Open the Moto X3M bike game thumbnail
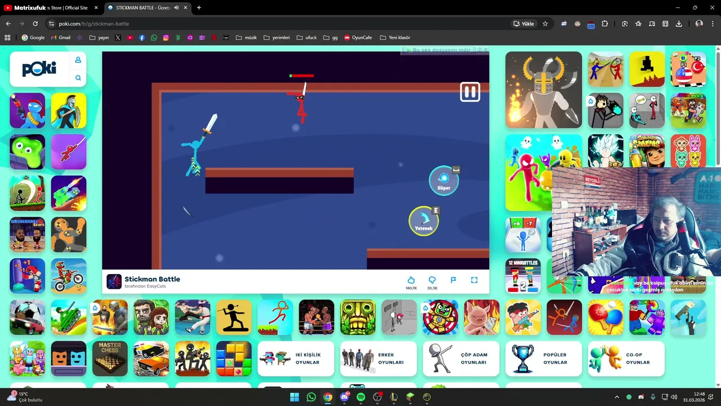This screenshot has height=406, width=721. pos(69,276)
